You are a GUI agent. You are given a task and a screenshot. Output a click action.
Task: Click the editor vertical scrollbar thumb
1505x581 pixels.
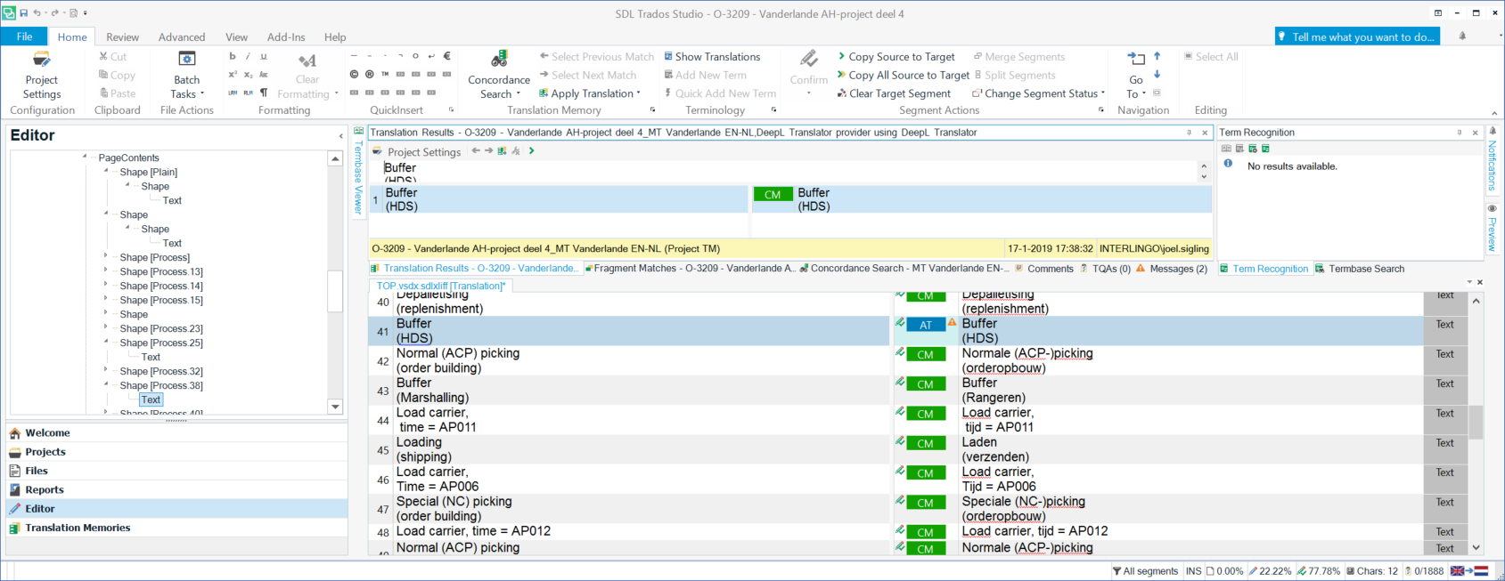(x=1476, y=423)
